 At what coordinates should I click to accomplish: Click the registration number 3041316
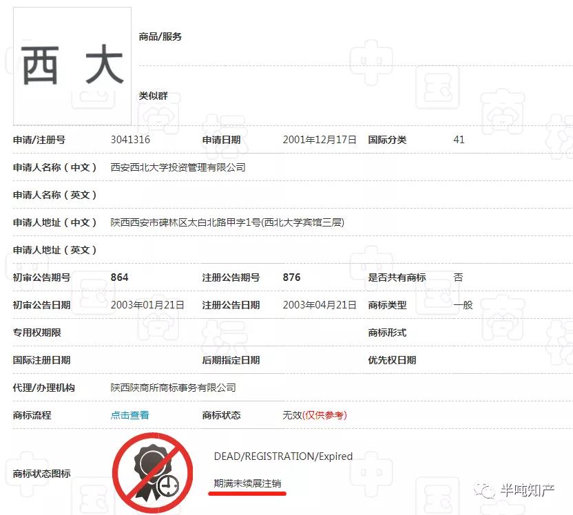130,140
